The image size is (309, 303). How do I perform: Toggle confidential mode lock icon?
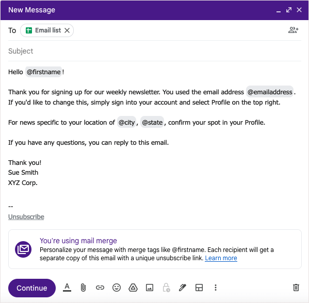pyautogui.click(x=166, y=288)
